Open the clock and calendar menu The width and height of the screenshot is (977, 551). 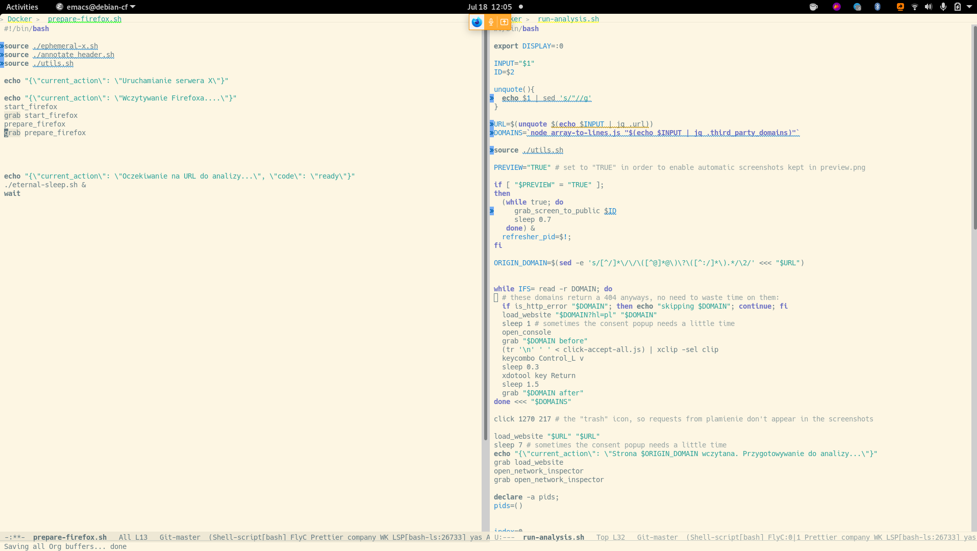[489, 7]
